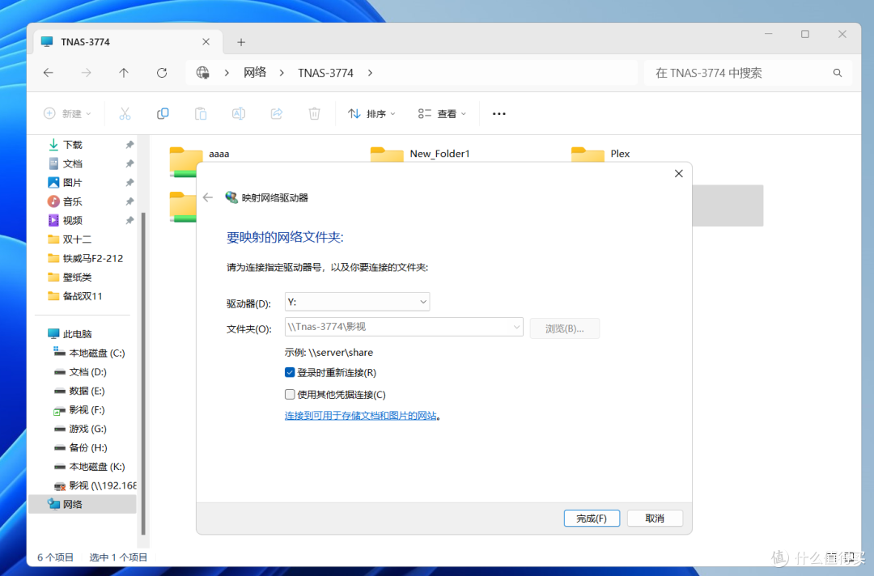Open the 连接到可用于存储文档和图片的网站 link
This screenshot has width=874, height=576.
click(361, 416)
